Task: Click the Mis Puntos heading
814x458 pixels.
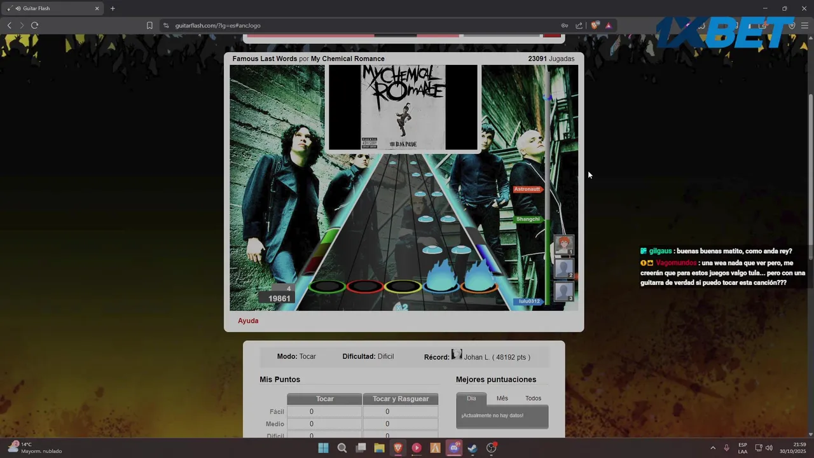Action: (x=280, y=379)
